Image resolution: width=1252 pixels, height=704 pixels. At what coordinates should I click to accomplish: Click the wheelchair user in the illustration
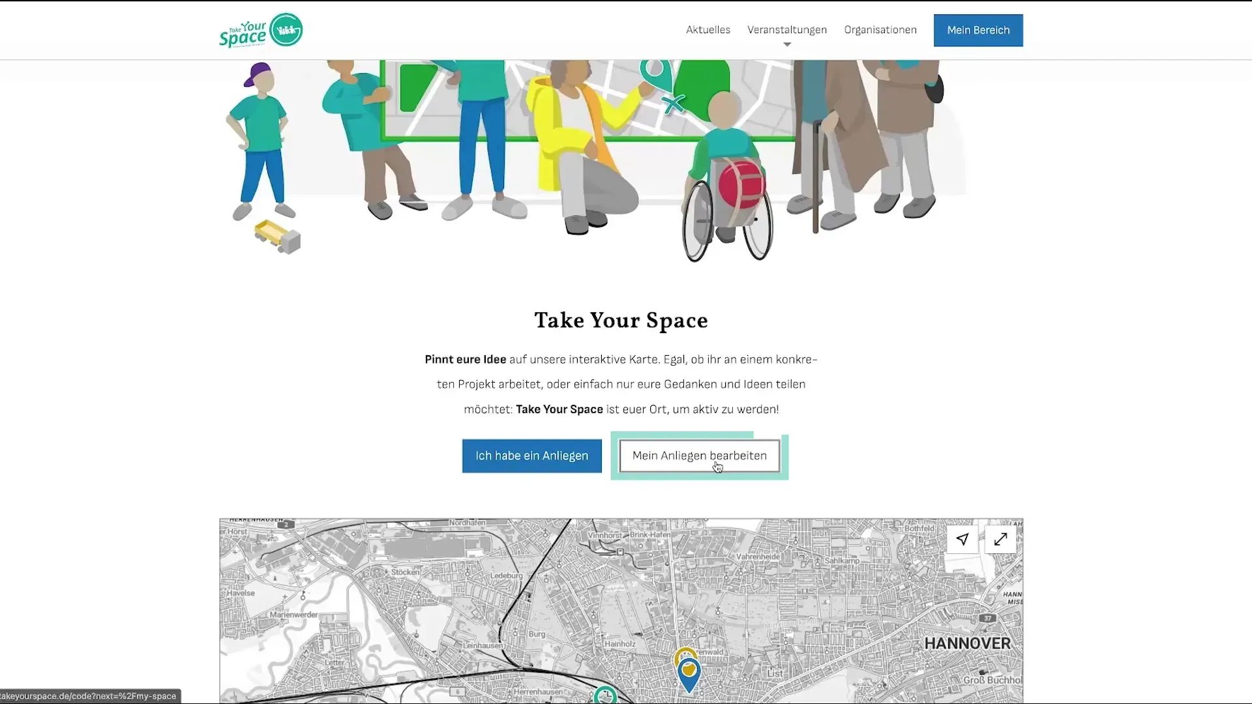tap(728, 176)
